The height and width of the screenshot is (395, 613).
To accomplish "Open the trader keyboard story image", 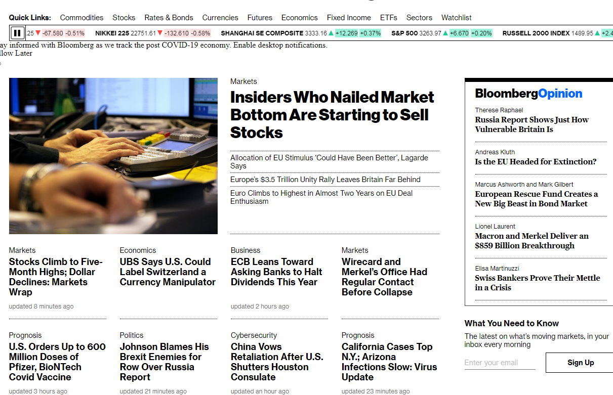I will [113, 156].
